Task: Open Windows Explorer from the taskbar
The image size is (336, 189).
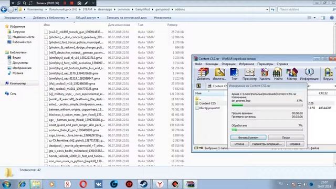Action: (x=36, y=184)
